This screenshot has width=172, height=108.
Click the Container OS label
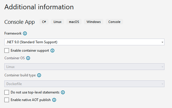tap(14, 58)
